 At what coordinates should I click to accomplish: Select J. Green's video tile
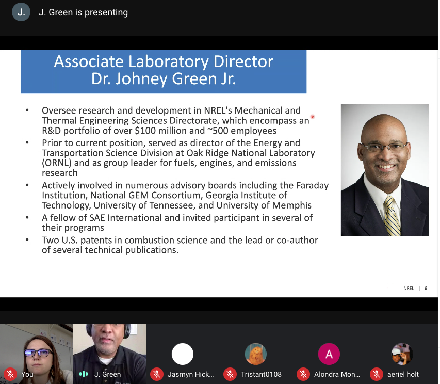pos(109,354)
